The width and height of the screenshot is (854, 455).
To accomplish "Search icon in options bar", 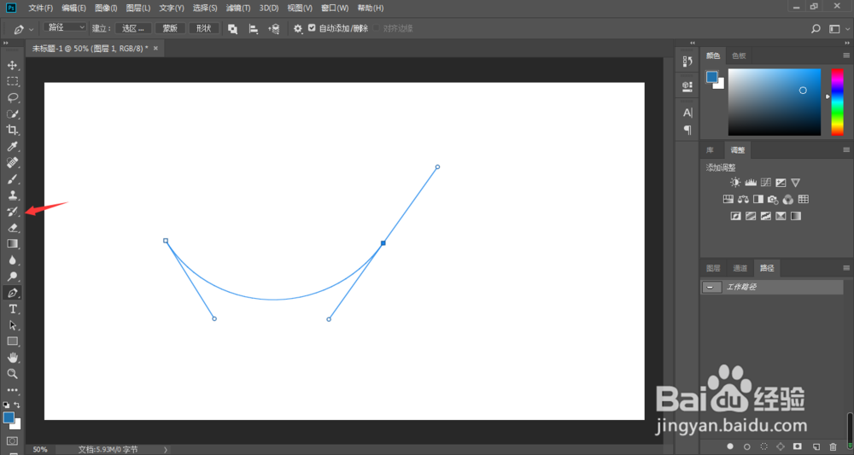I will 816,29.
